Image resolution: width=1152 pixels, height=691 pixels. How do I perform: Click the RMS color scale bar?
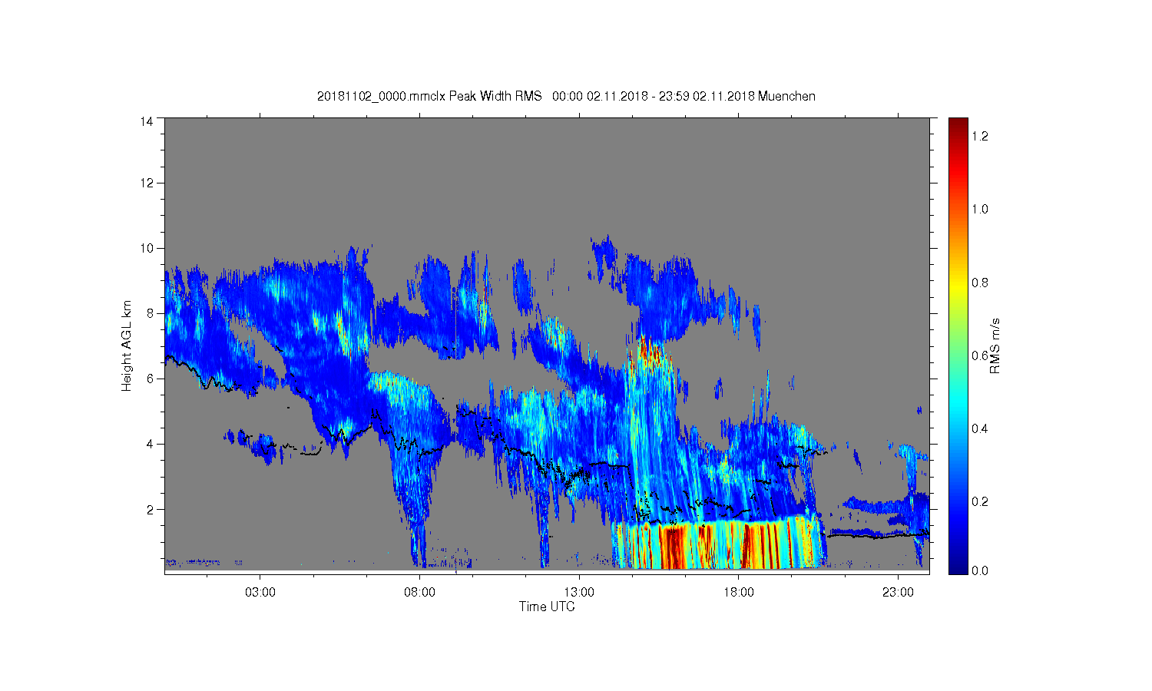(958, 345)
